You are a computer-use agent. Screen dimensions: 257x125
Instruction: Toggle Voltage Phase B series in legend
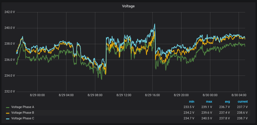[23, 113]
